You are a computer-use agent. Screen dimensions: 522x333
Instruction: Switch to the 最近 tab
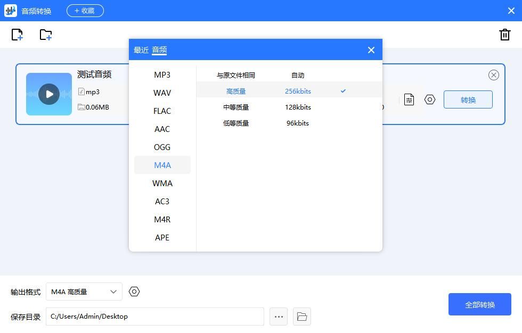pos(141,50)
